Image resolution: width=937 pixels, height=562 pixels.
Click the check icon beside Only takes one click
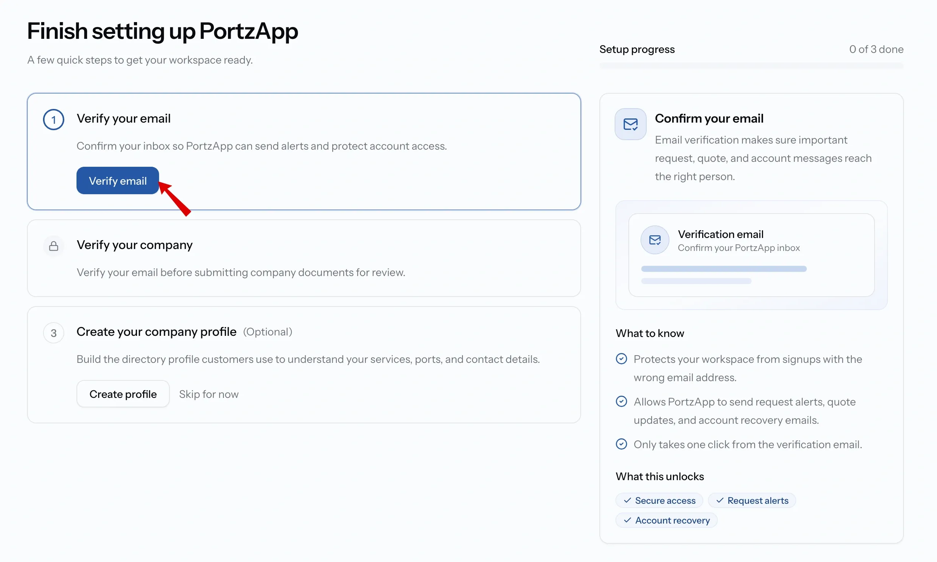[621, 444]
